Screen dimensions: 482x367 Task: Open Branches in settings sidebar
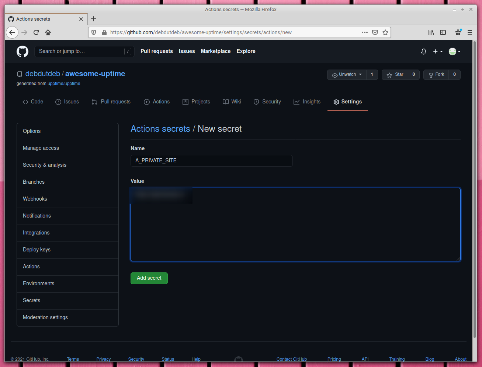(67, 182)
